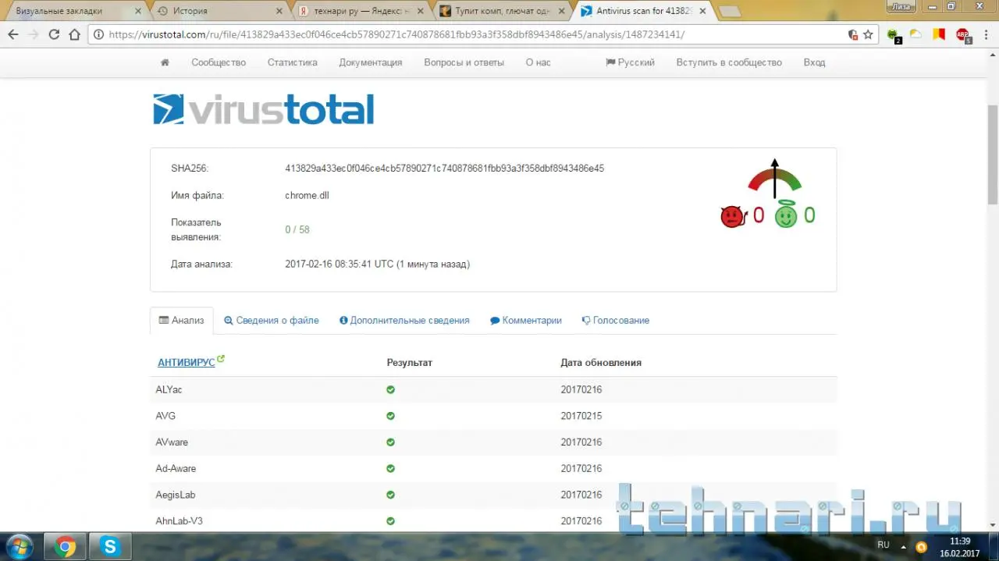The height and width of the screenshot is (561, 999).
Task: Click the Лиза profile button
Action: pos(901,5)
